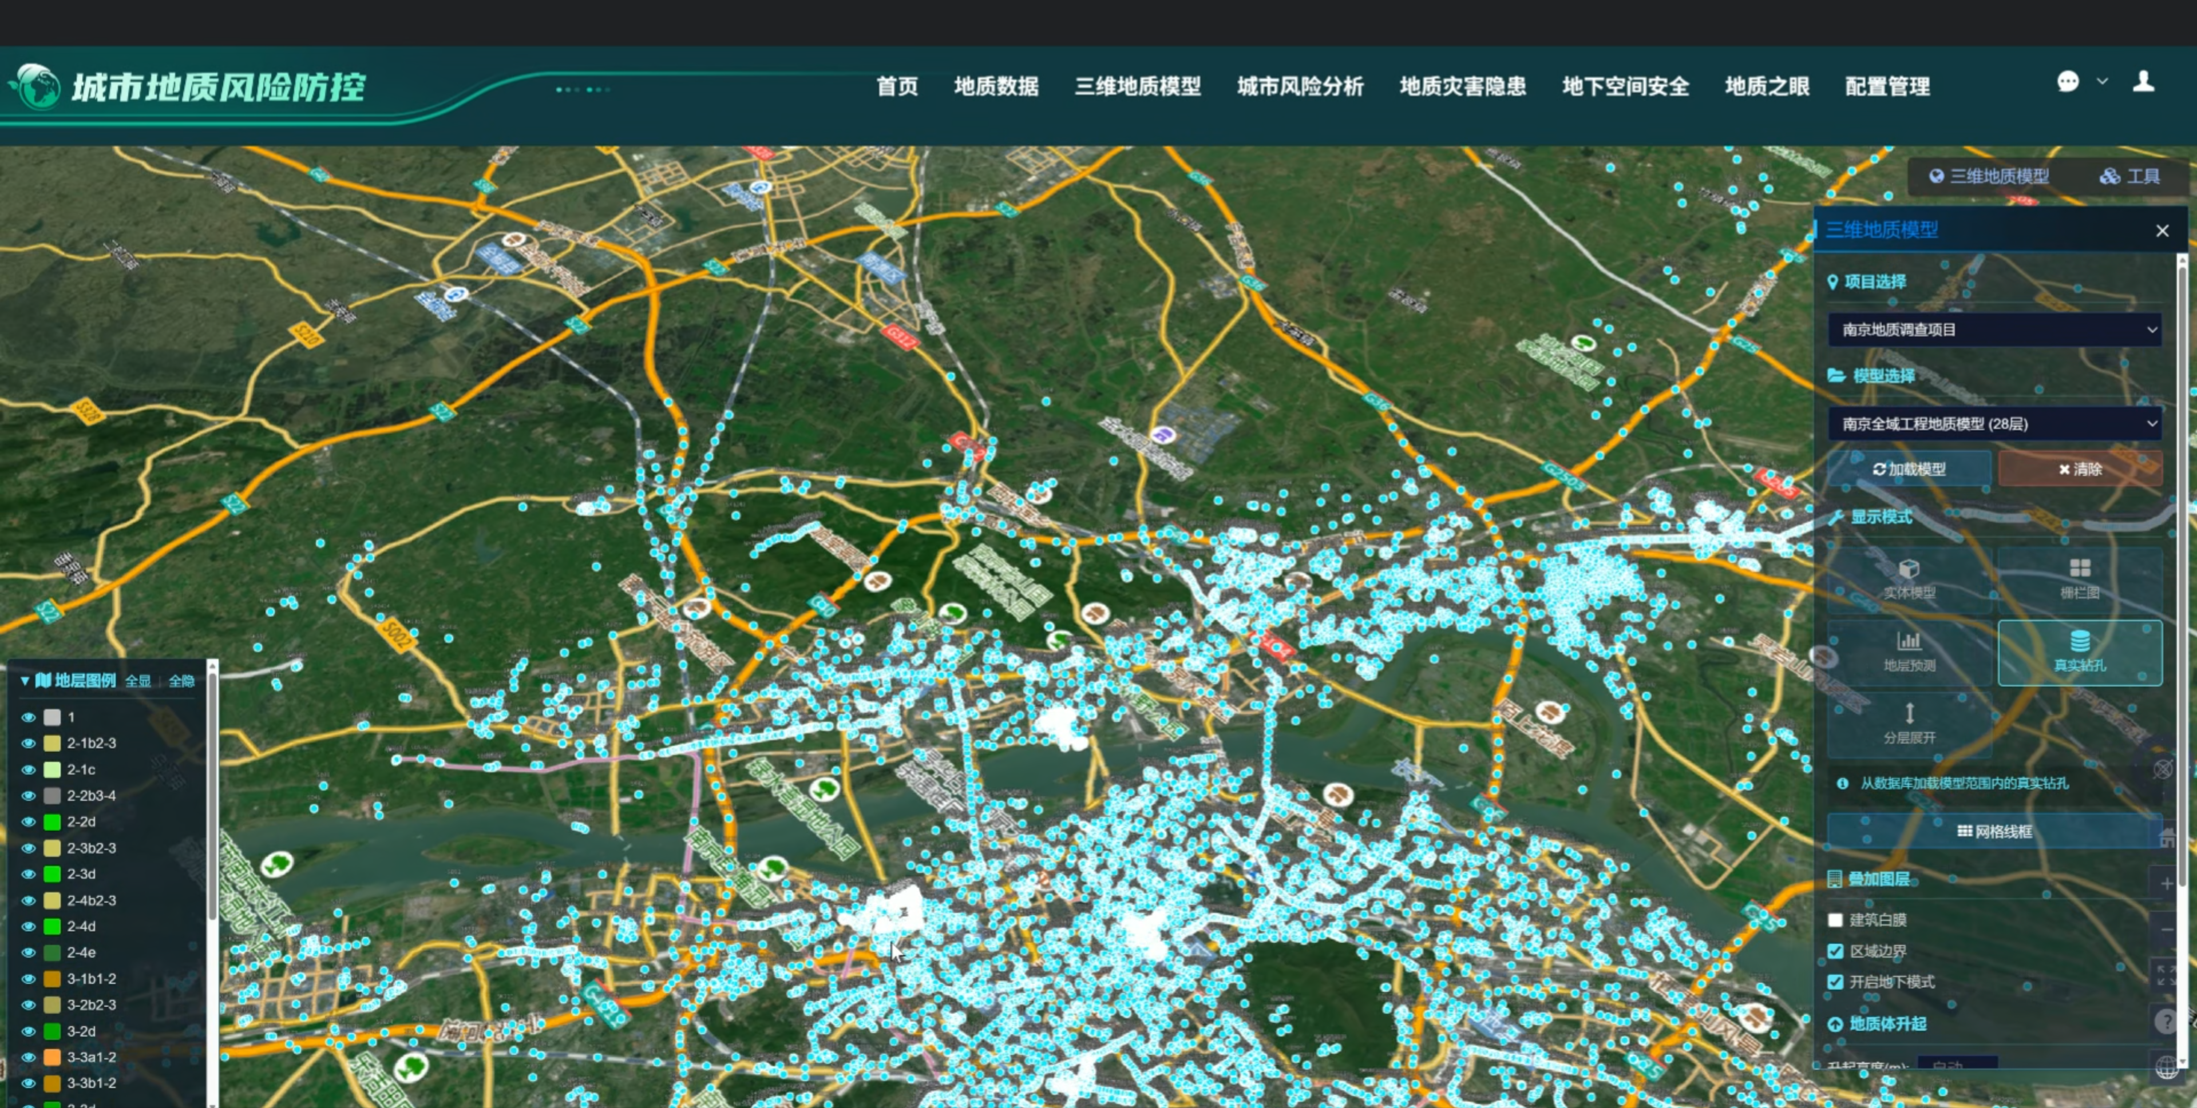2197x1108 pixels.
Task: Open the 城市风险分析 menu
Action: [x=1300, y=86]
